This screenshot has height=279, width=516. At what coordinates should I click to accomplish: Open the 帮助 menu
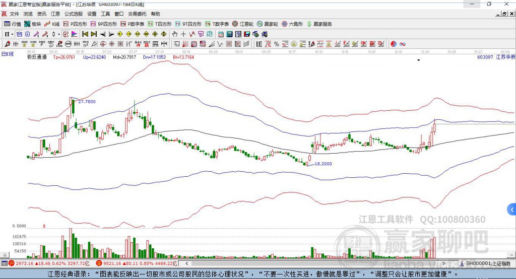(x=155, y=14)
